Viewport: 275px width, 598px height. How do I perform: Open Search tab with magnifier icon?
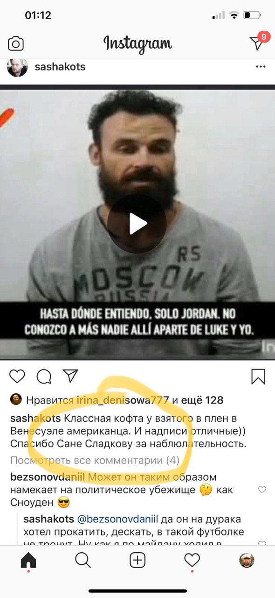coord(82,560)
